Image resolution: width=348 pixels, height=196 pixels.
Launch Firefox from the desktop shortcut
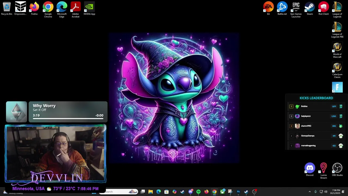tap(34, 9)
